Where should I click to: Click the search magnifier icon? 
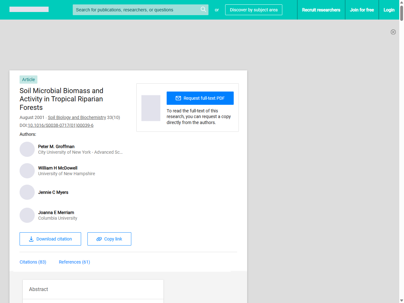[203, 9]
